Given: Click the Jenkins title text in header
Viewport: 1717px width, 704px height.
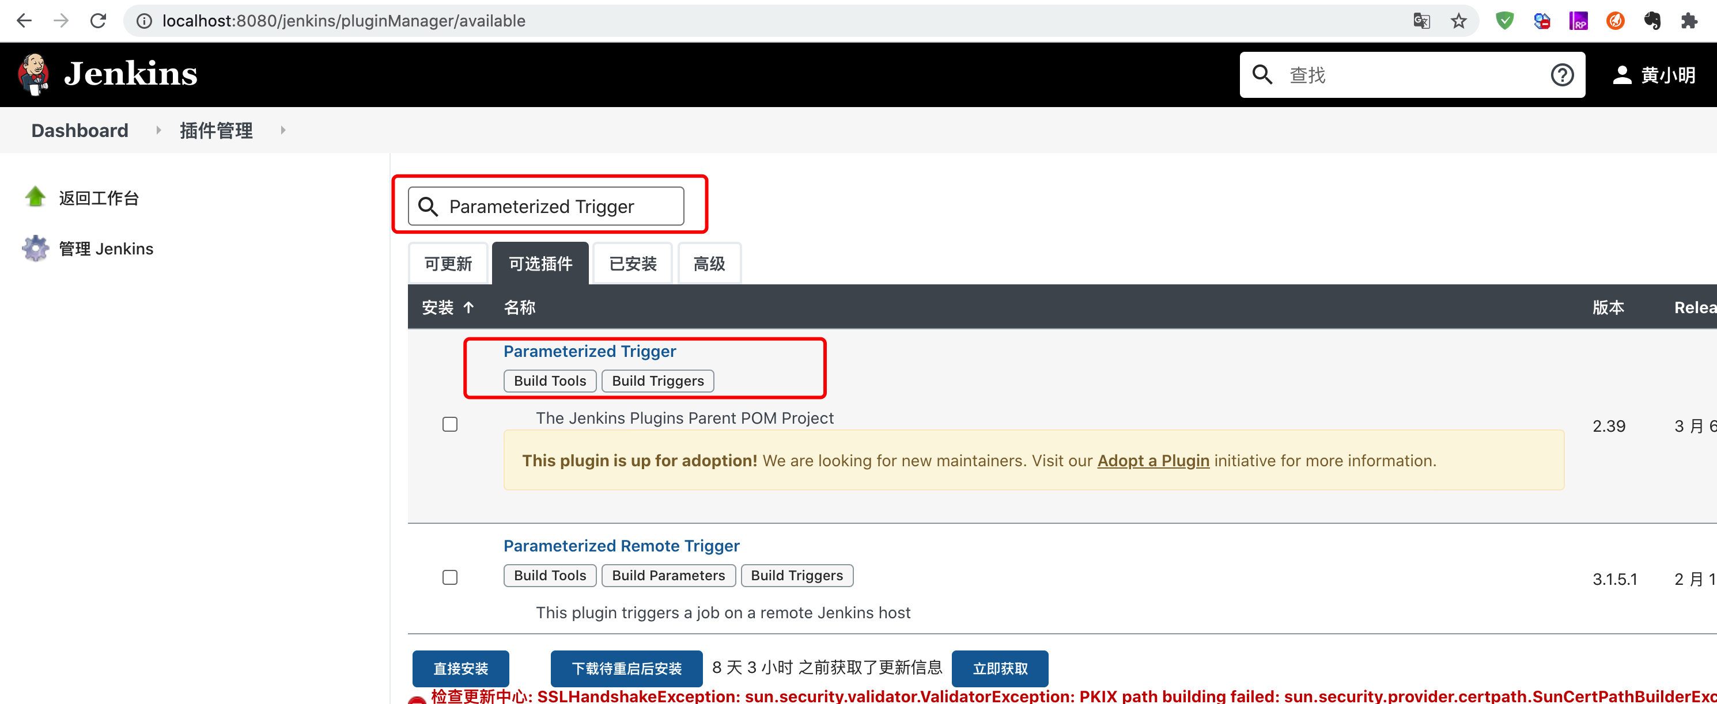Looking at the screenshot, I should click(x=131, y=73).
